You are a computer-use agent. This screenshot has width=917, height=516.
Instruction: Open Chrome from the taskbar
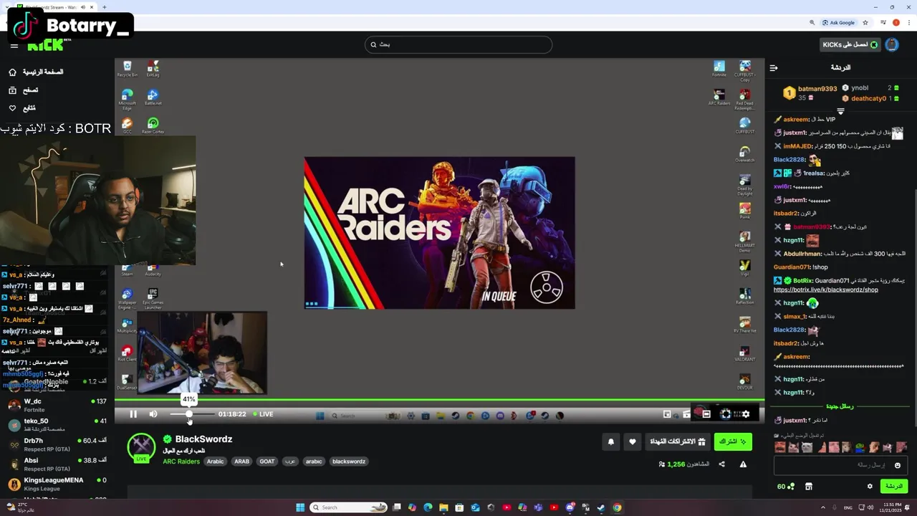coord(617,507)
